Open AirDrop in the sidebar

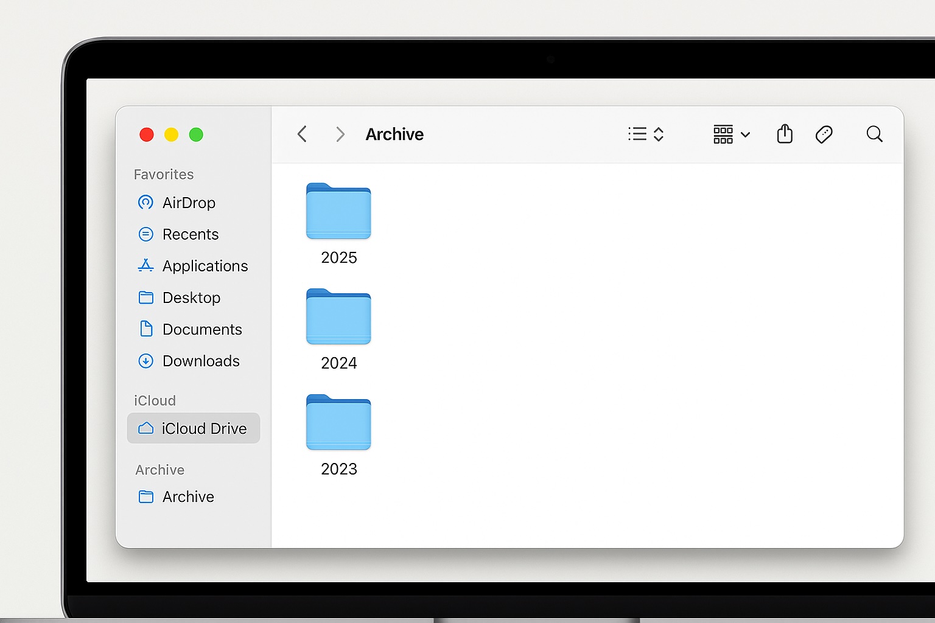pos(188,203)
